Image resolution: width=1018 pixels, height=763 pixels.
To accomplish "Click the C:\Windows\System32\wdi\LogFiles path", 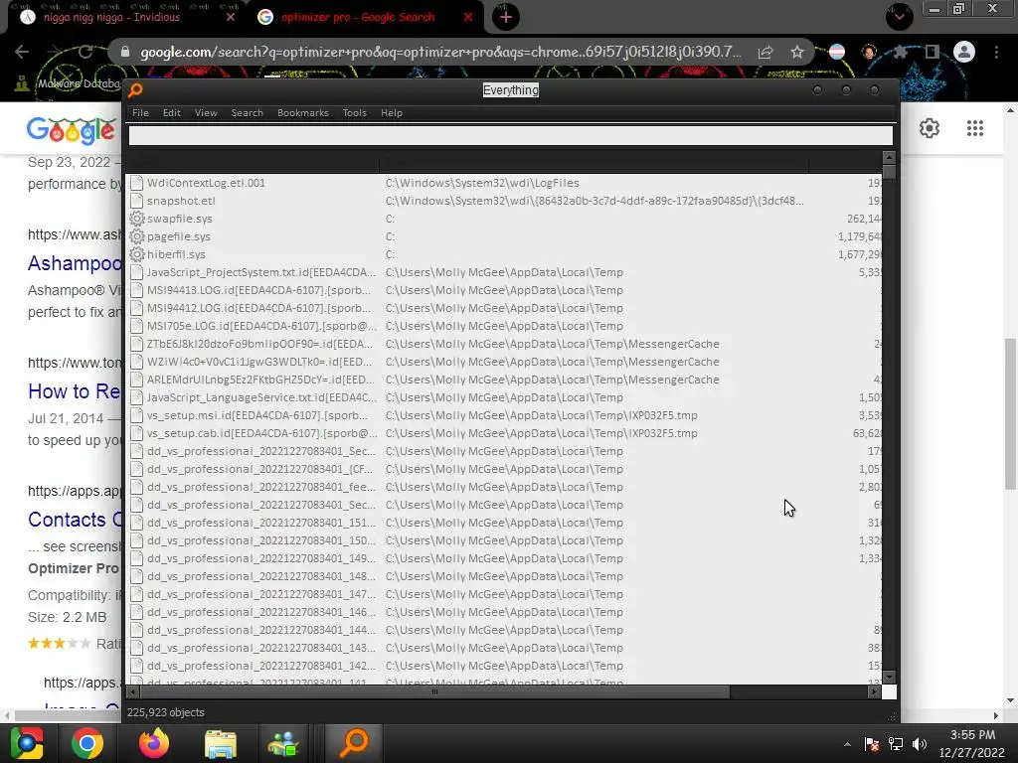I will [482, 183].
